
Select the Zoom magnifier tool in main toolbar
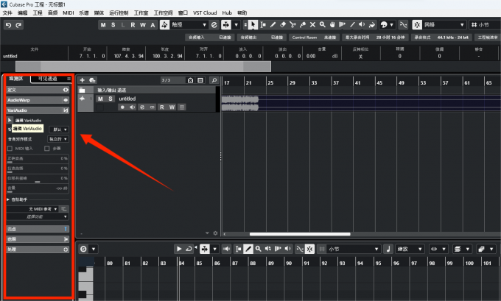coord(323,24)
